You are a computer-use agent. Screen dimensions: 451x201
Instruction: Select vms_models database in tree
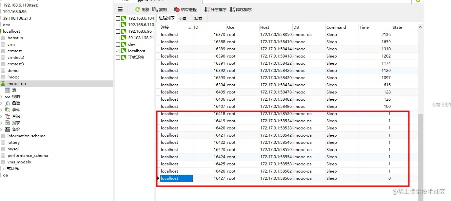pos(19,162)
